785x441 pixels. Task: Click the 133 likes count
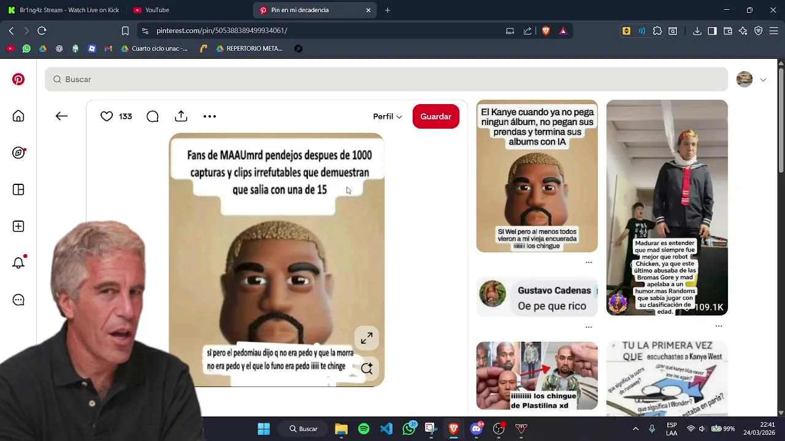[x=125, y=116]
